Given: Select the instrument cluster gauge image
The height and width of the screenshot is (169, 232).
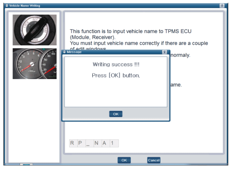Looking at the screenshot, I should (x=35, y=64).
